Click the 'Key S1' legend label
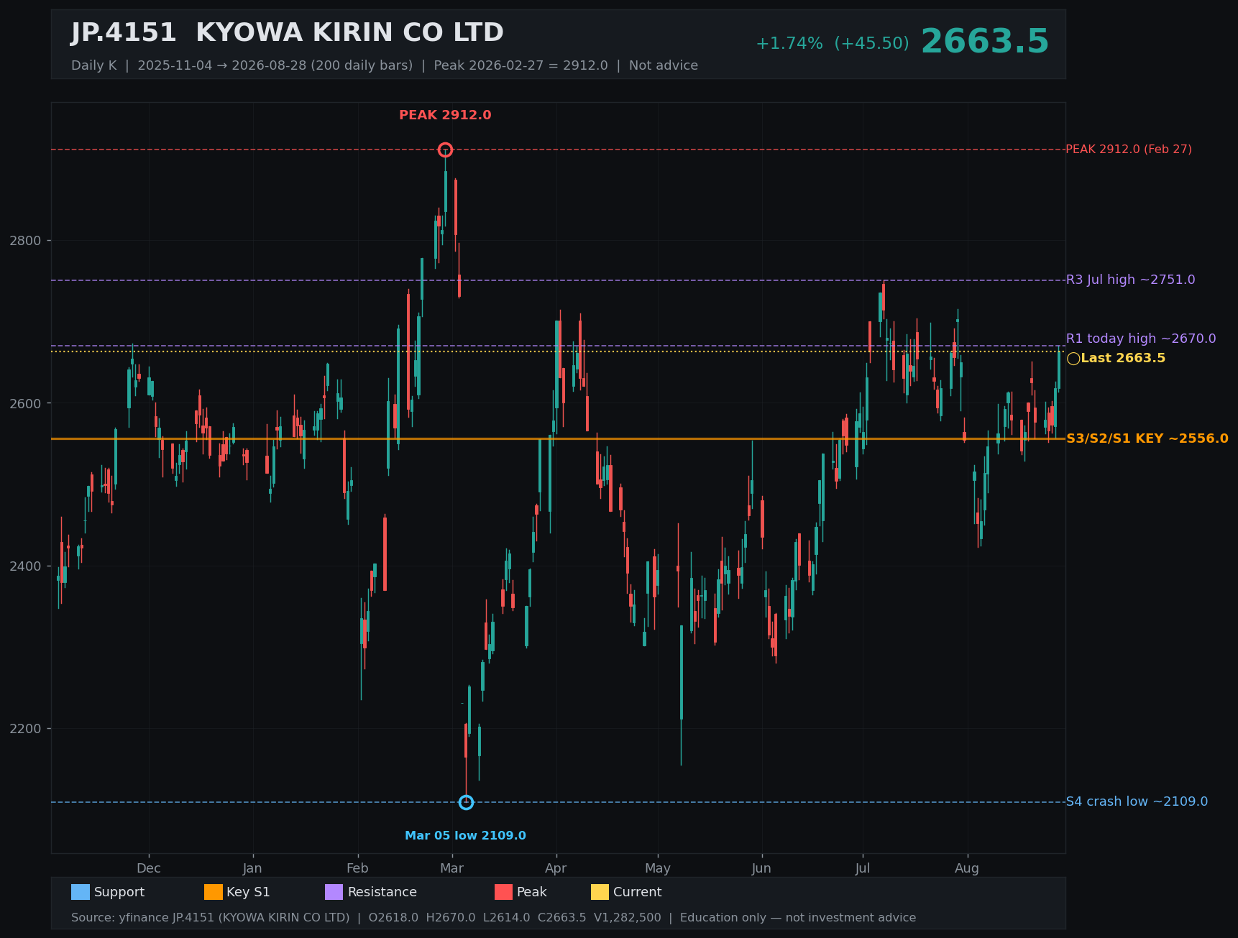 pyautogui.click(x=248, y=892)
